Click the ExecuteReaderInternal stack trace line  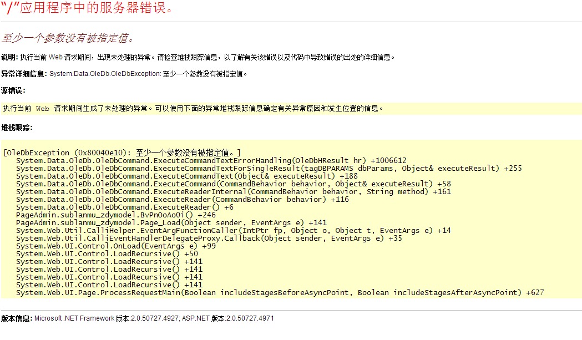pos(233,191)
